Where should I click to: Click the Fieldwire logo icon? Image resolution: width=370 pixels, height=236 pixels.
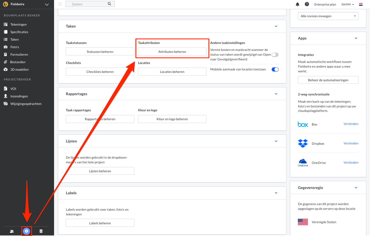click(x=5, y=4)
